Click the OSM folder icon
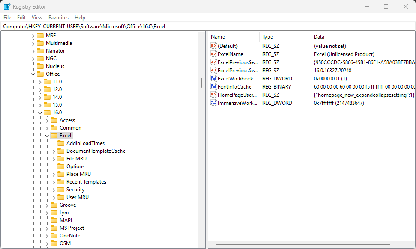Screen dimensions: 416x249 (54, 243)
